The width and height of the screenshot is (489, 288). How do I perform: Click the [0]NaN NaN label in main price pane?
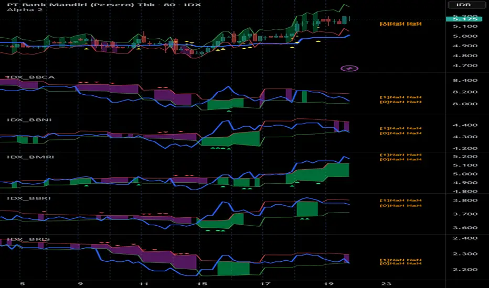coord(400,24)
